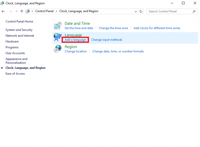Screen dimensions: 200x147
Task: Open Network and Internet category
Action: click(x=20, y=36)
